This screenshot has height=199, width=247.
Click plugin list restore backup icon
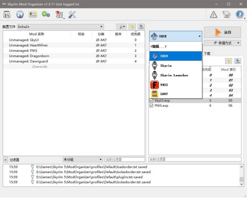point(229,61)
